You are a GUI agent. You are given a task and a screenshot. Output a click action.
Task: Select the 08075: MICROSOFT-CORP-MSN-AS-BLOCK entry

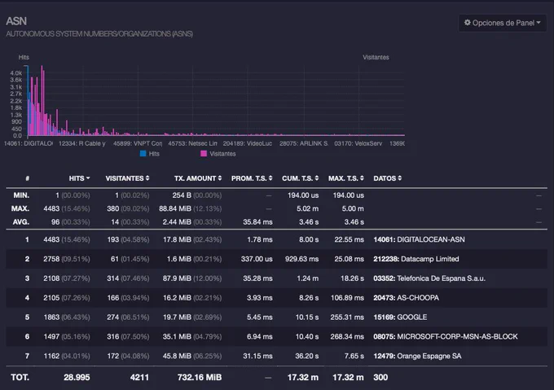click(446, 337)
